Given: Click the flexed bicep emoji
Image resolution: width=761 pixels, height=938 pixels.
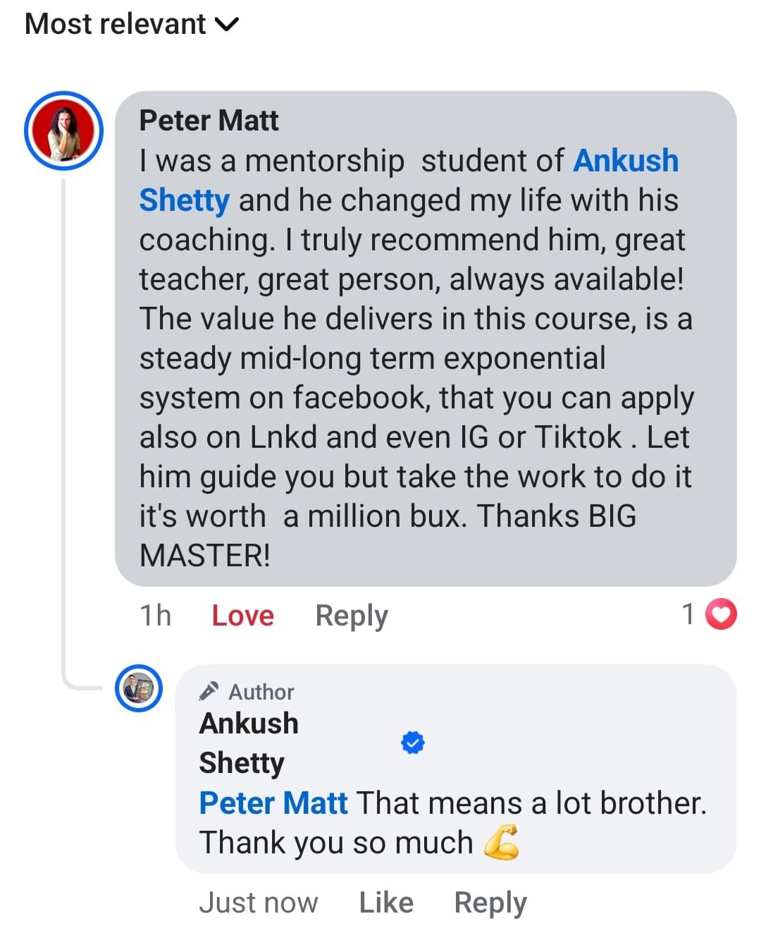Looking at the screenshot, I should coord(501,842).
